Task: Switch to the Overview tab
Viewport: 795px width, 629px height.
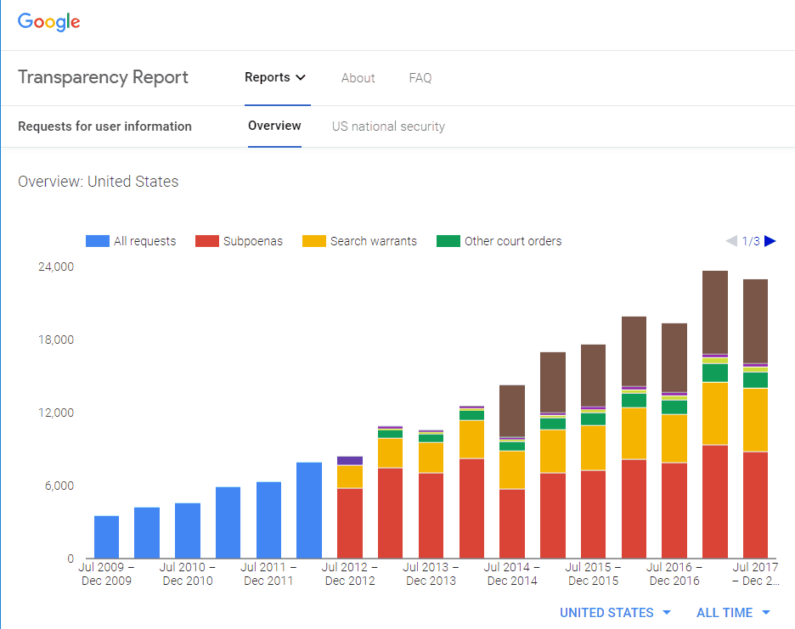Action: (274, 126)
